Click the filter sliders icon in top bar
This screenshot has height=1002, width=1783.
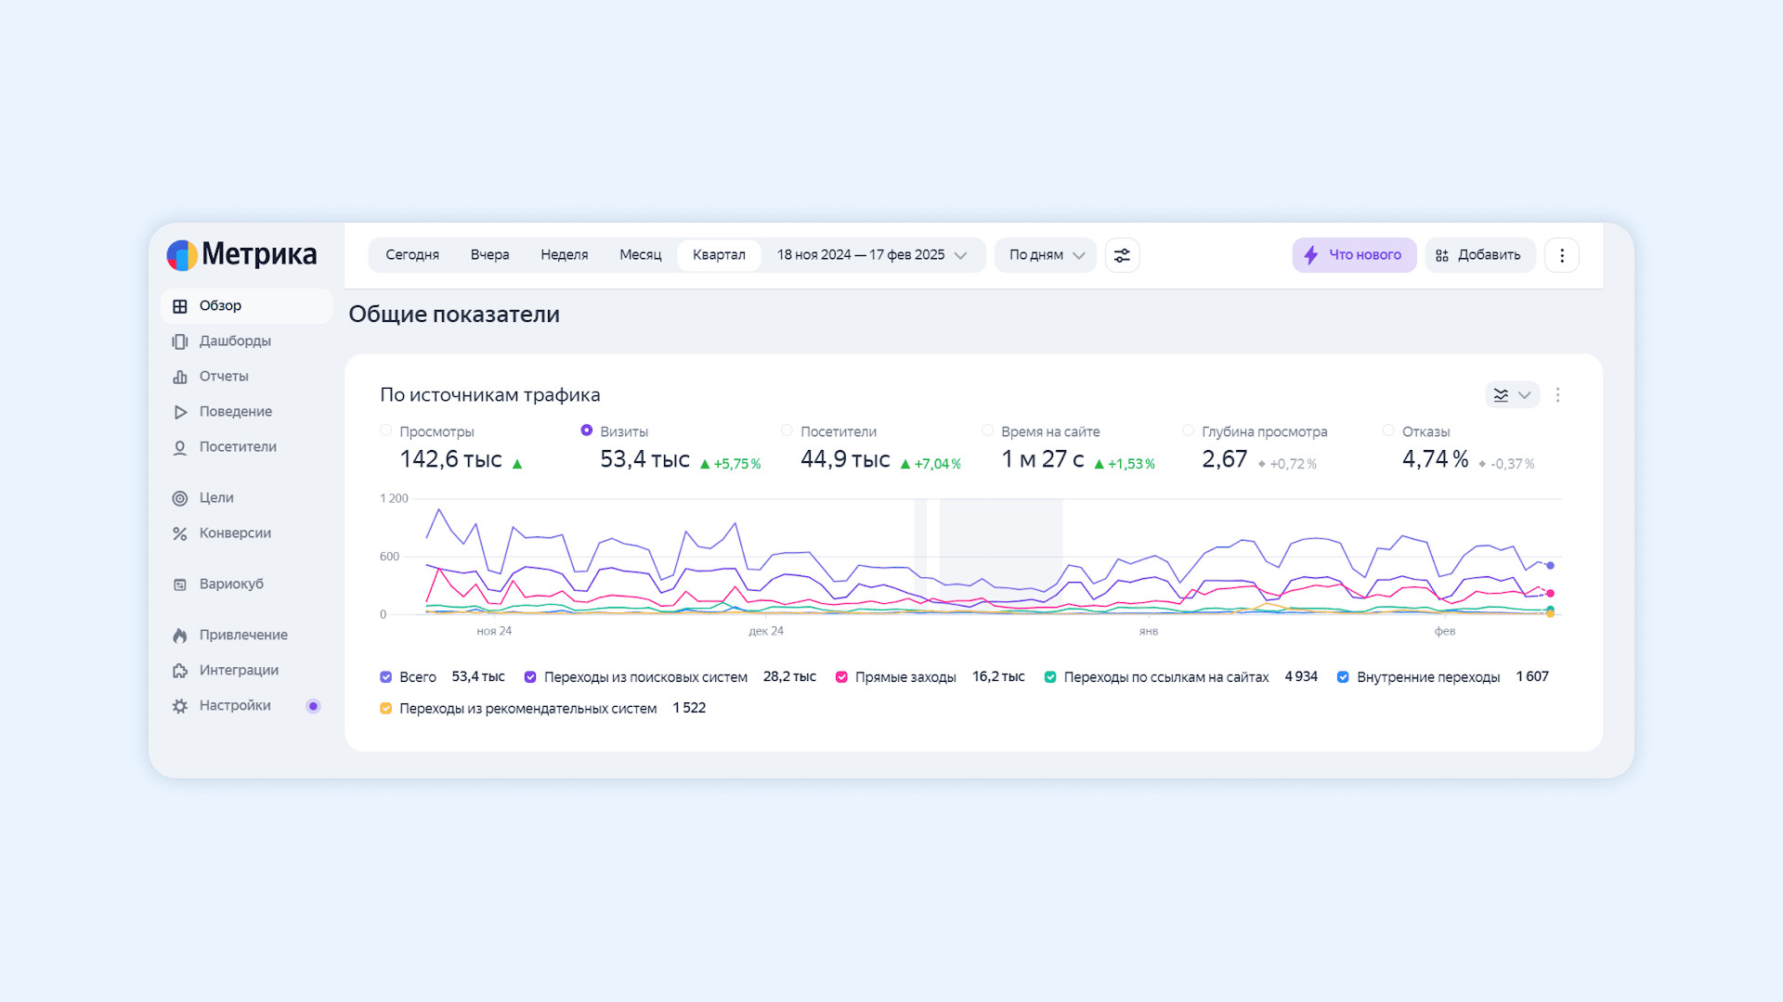tap(1122, 255)
